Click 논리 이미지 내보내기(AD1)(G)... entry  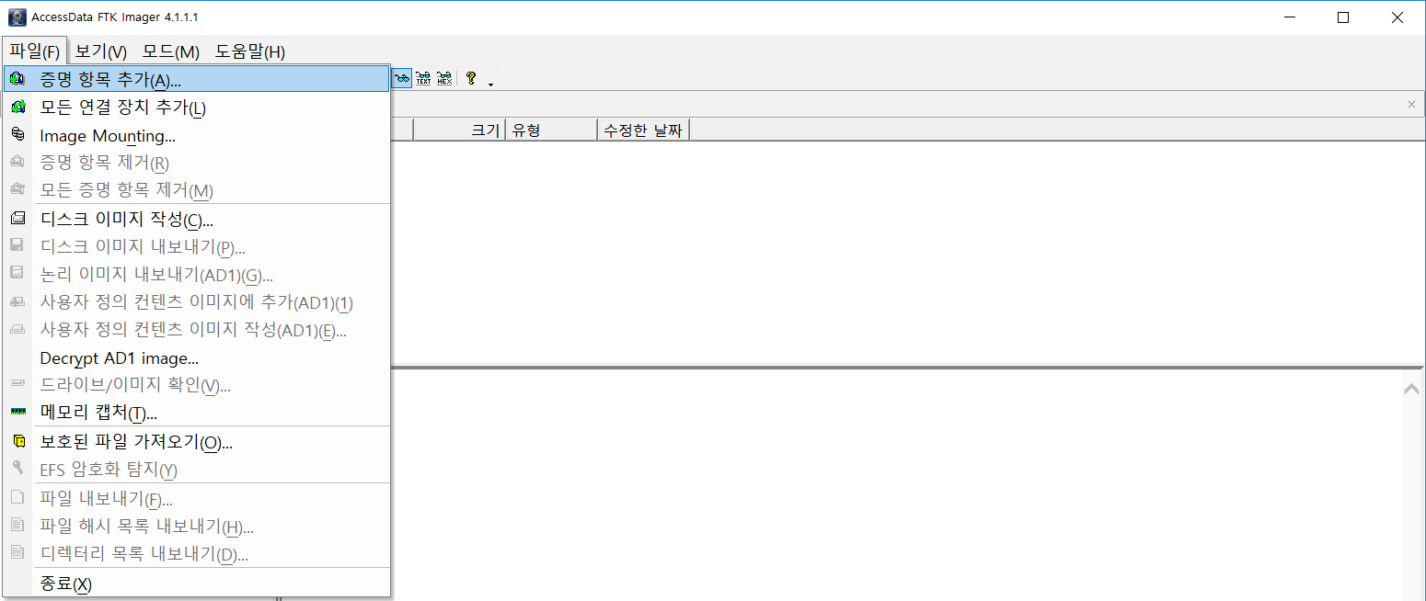[x=196, y=275]
